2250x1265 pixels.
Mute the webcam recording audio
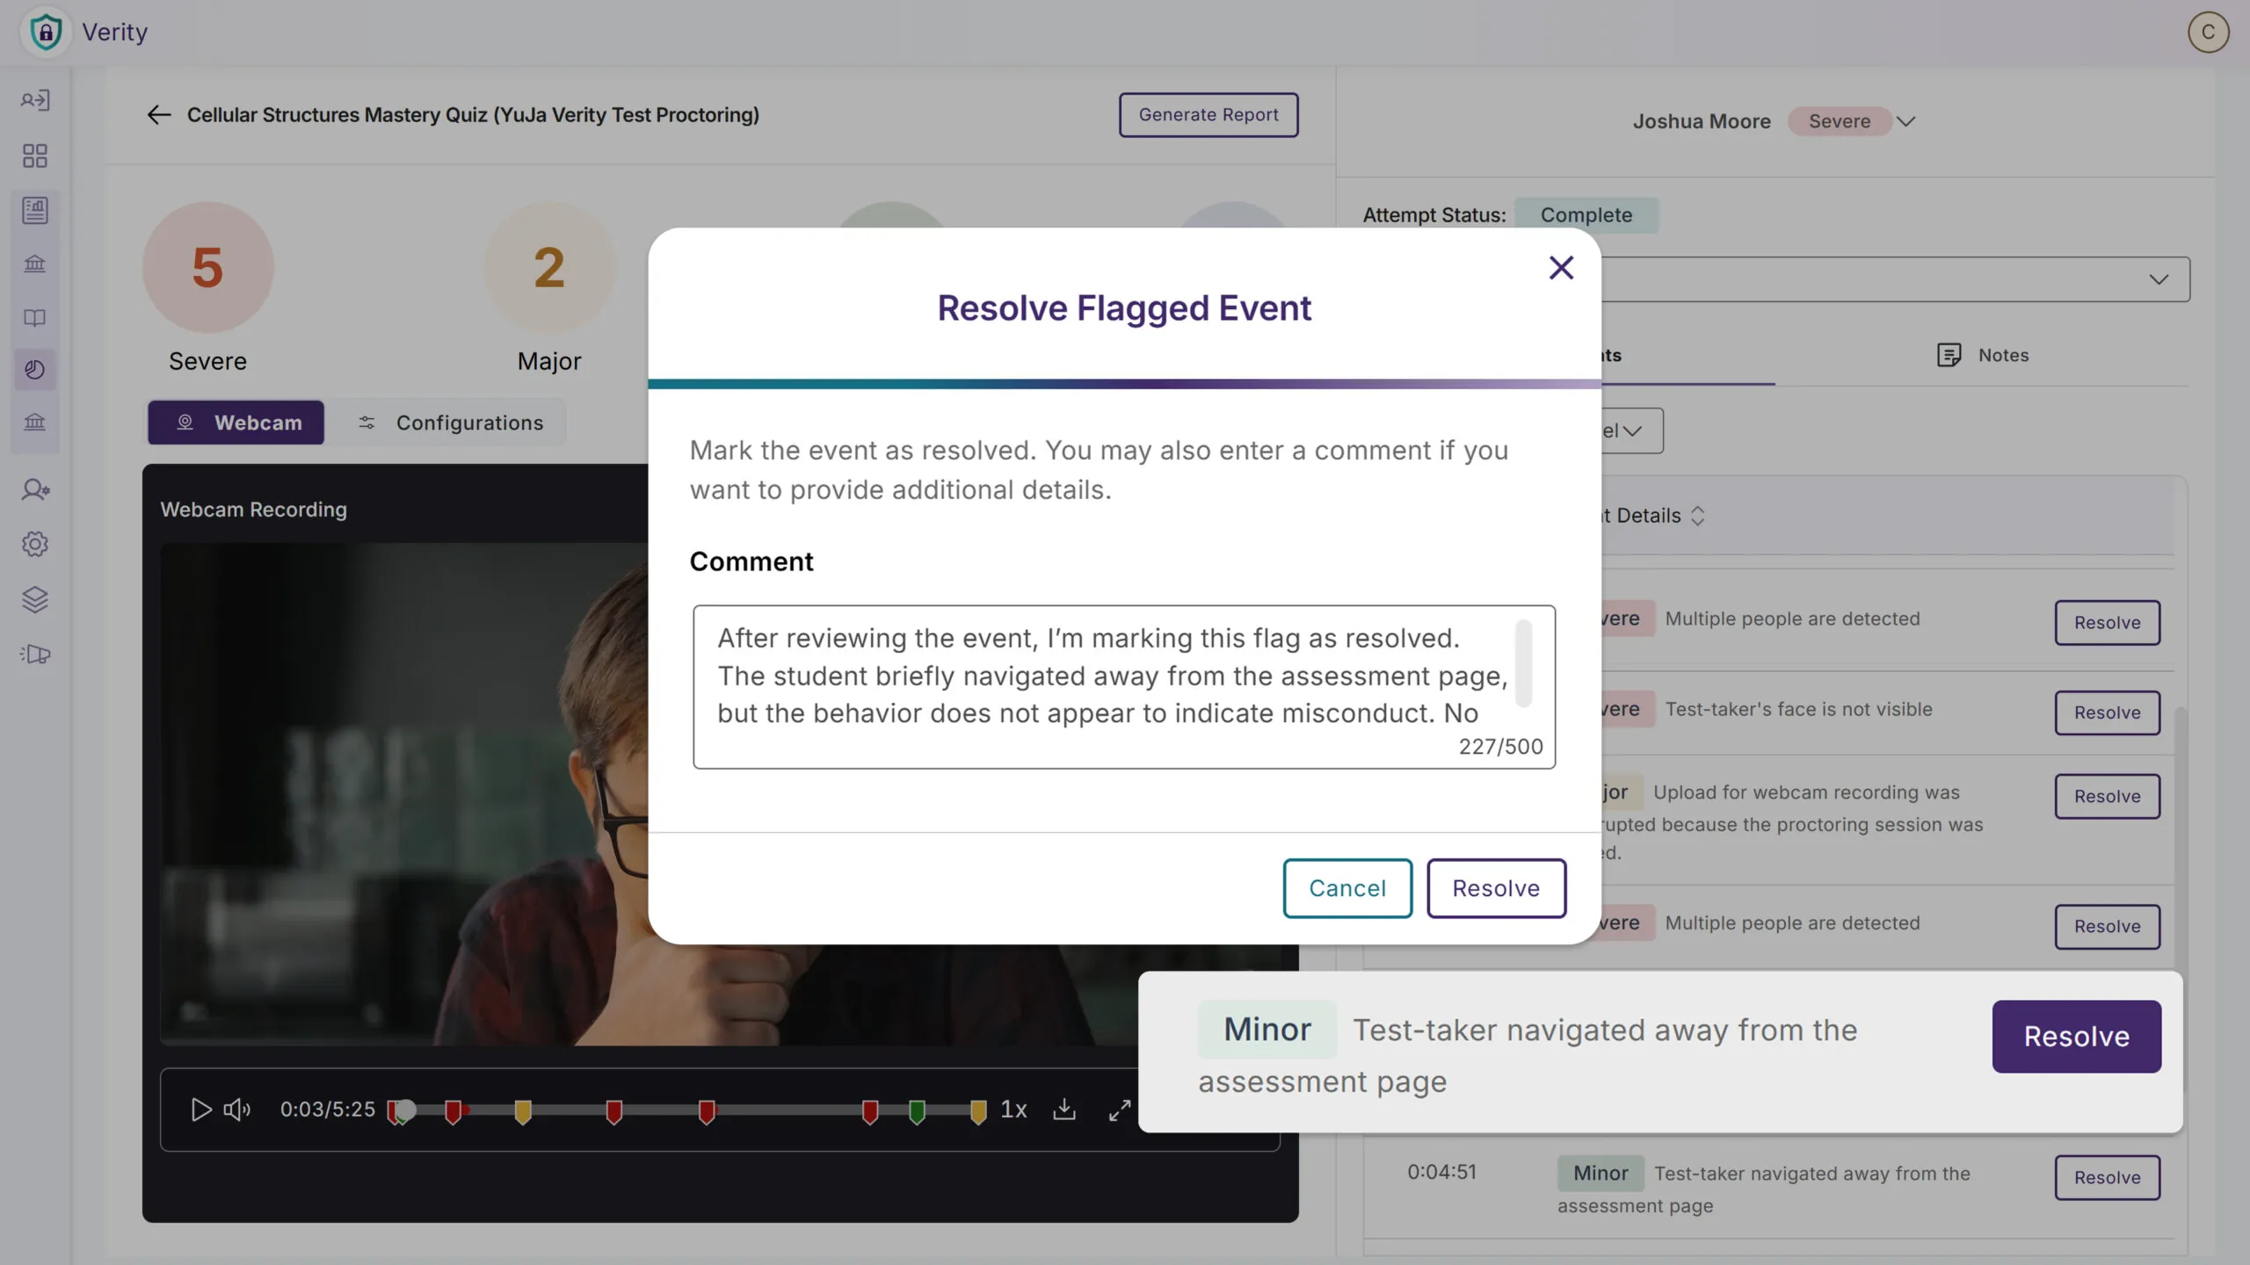(236, 1110)
